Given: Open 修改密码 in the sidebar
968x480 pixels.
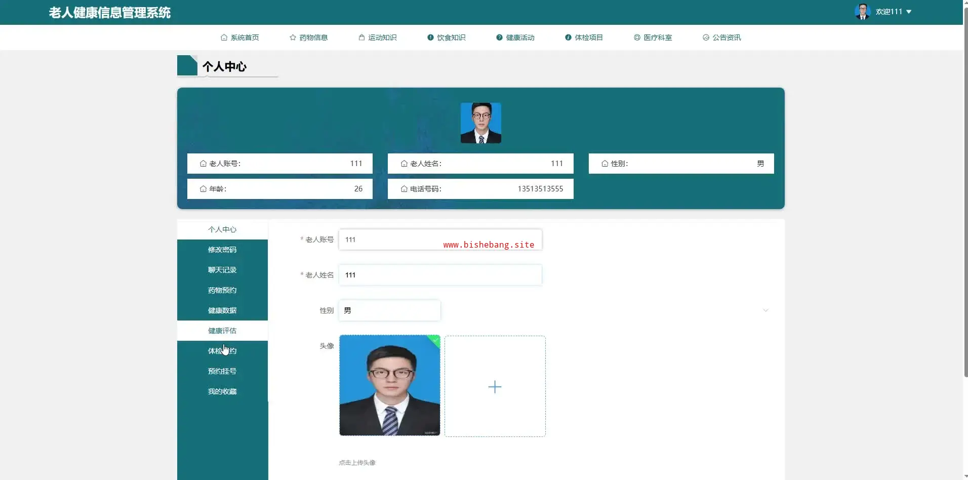Looking at the screenshot, I should click(x=222, y=250).
